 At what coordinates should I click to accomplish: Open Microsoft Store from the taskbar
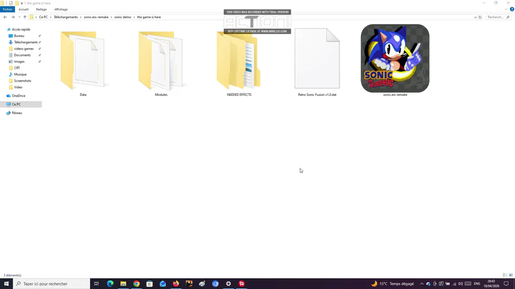[149, 284]
